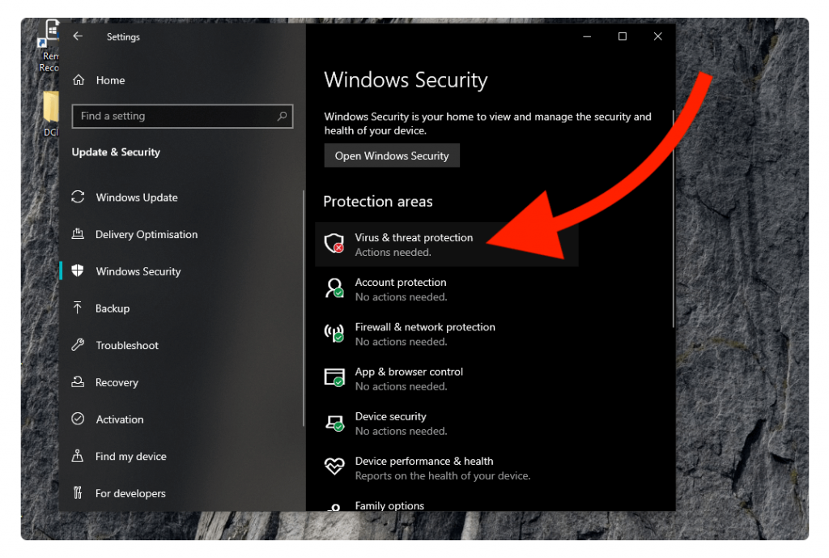Click the Find a setting search box

(x=182, y=116)
